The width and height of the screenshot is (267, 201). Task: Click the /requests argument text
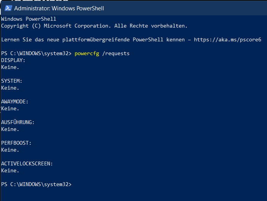(x=116, y=54)
